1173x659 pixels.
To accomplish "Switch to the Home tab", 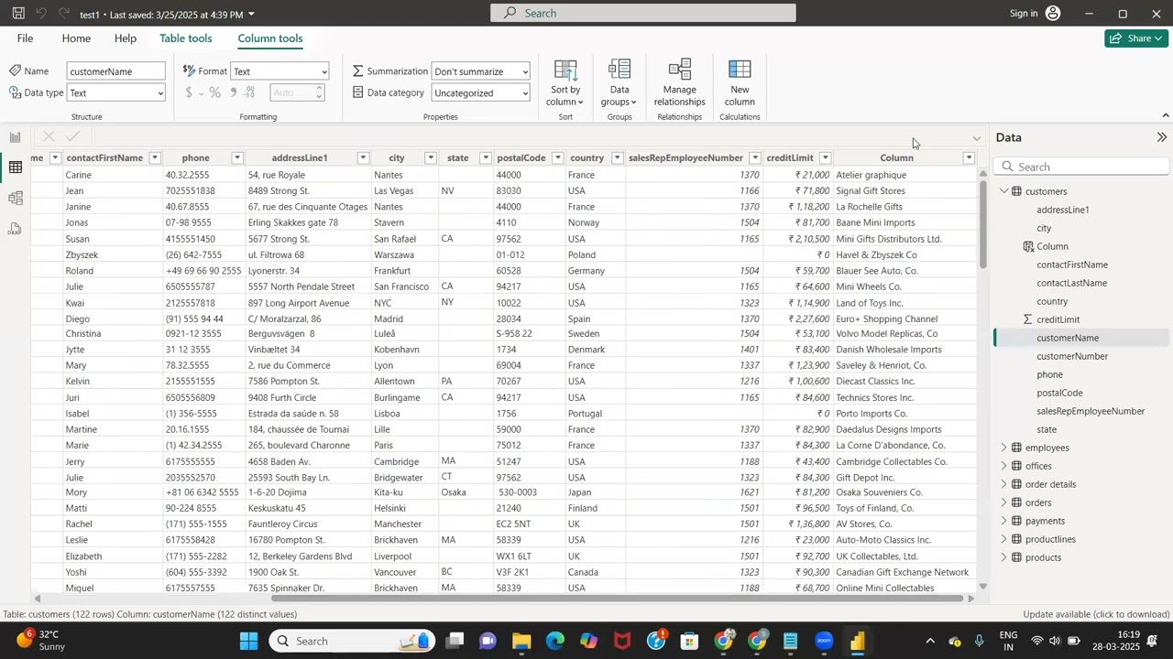I will pos(76,38).
